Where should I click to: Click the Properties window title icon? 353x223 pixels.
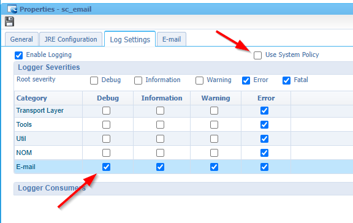[x=12, y=9]
